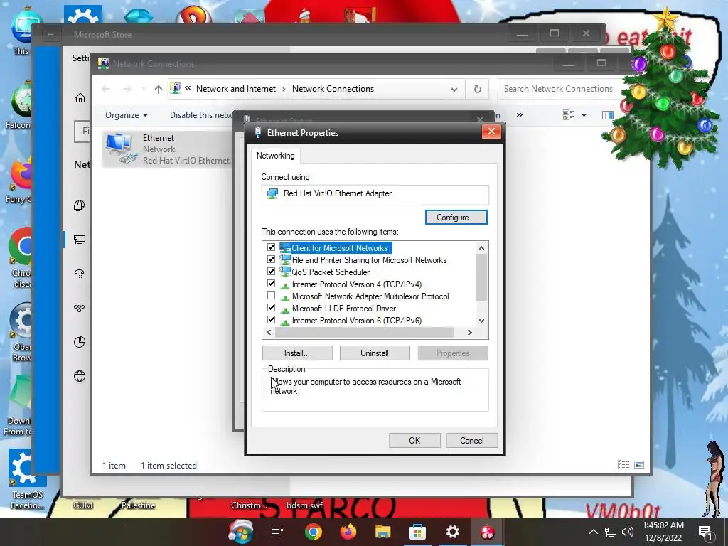
Task: Click the horizontal scrollbar thumb in items list
Action: click(365, 333)
